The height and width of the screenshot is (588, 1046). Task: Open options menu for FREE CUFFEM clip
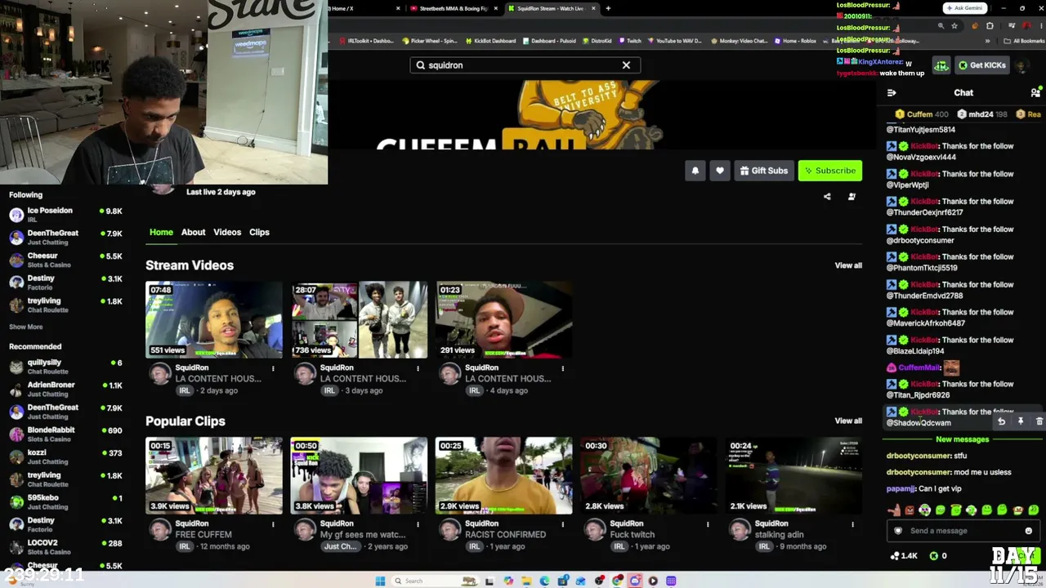[x=273, y=524]
